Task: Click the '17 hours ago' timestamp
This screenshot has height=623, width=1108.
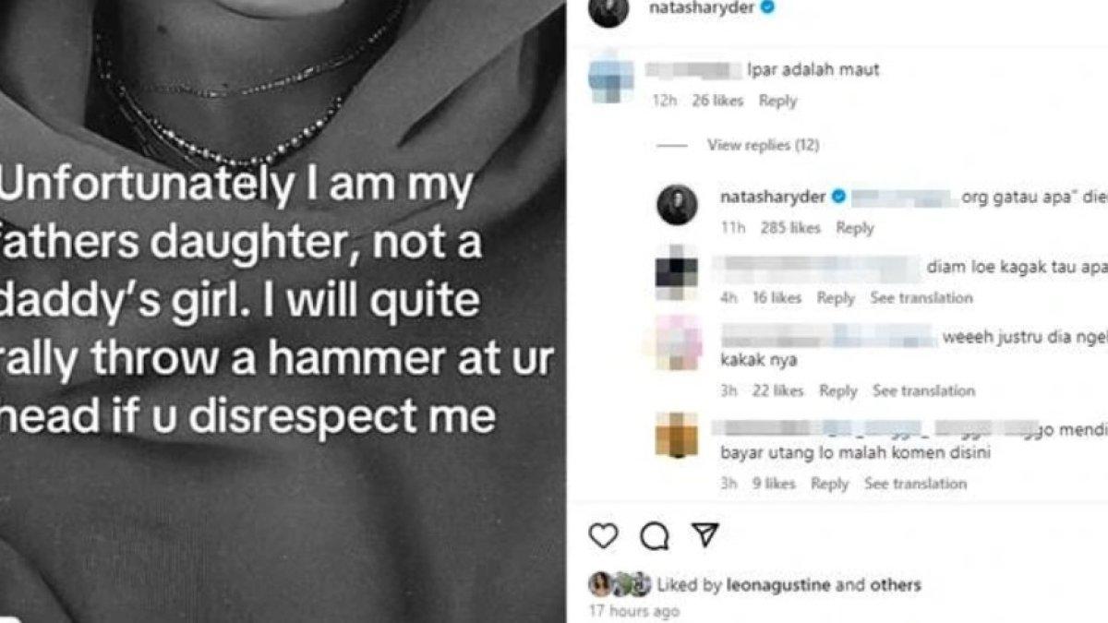Action: coord(635,610)
